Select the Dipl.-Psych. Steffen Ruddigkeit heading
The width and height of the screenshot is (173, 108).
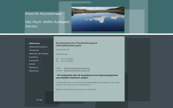pyautogui.click(x=48, y=22)
